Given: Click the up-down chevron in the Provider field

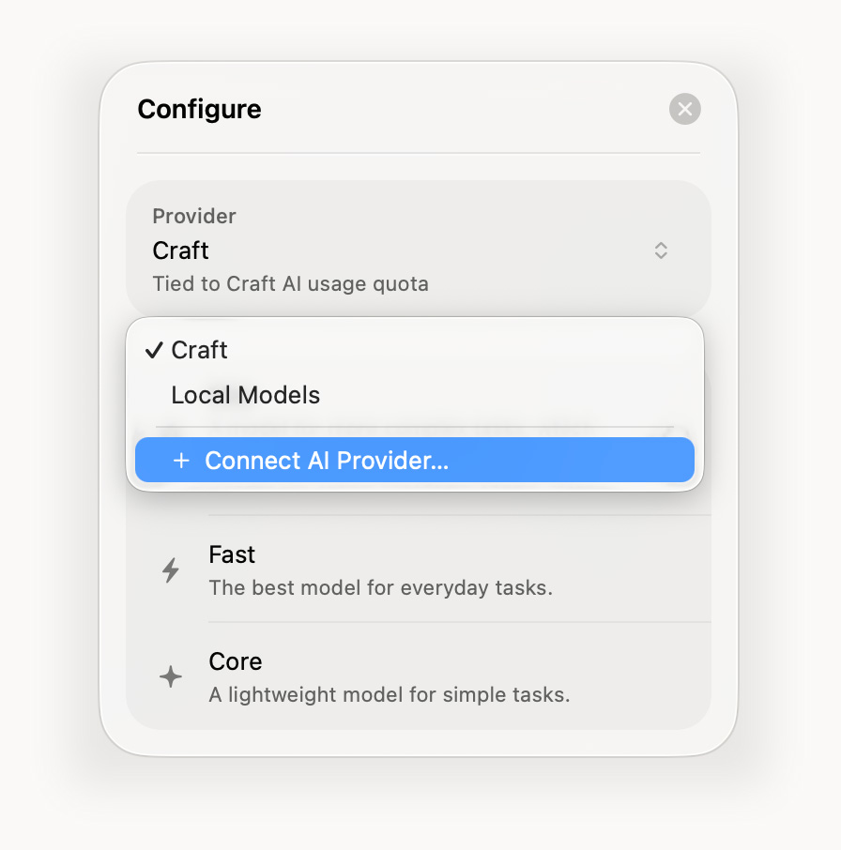Looking at the screenshot, I should [x=661, y=250].
